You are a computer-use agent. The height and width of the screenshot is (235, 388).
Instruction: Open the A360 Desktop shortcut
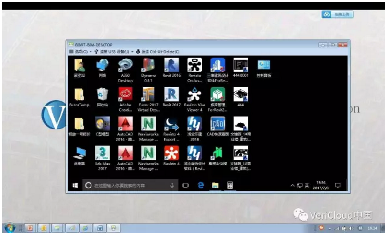[x=125, y=70]
